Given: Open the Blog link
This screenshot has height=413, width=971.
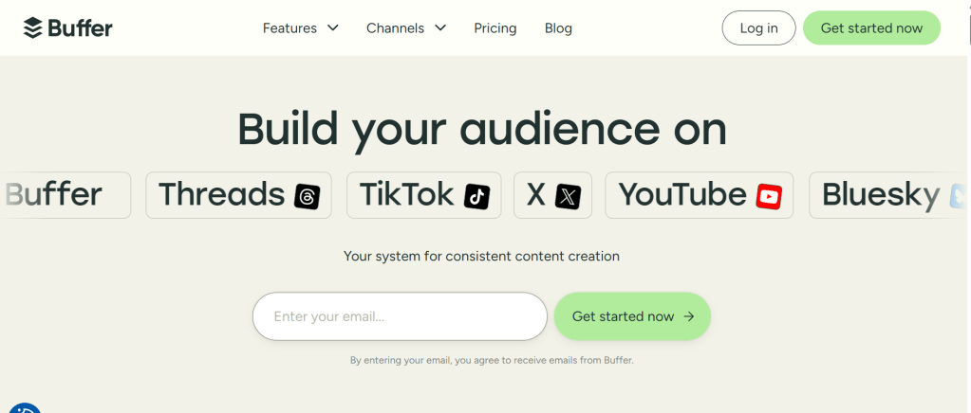Looking at the screenshot, I should 558,28.
